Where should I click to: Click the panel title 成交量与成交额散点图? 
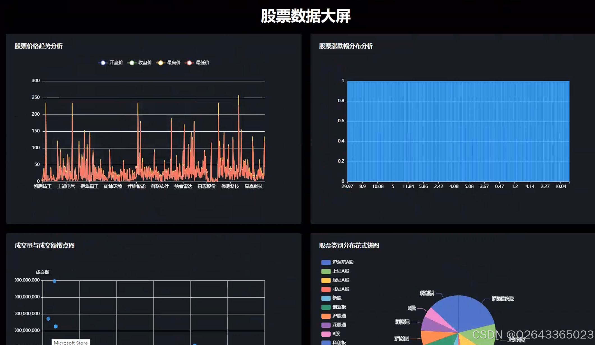tap(45, 246)
